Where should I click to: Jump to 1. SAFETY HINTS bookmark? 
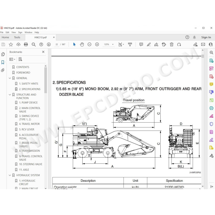[x=29, y=84]
